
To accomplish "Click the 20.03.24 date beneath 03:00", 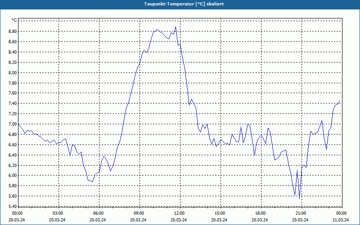I will click(57, 220).
